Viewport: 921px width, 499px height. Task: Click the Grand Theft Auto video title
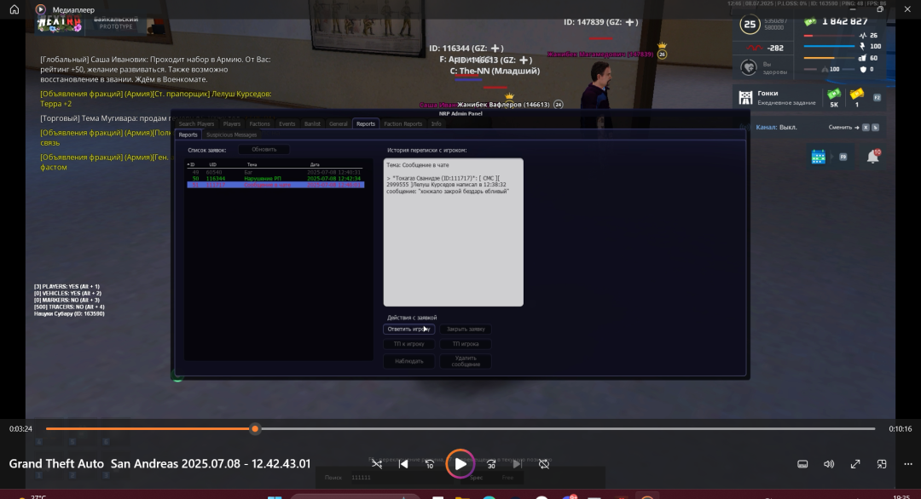coord(159,463)
